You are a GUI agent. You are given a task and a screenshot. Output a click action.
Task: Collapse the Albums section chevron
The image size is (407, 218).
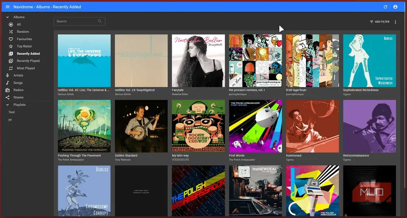[8, 17]
